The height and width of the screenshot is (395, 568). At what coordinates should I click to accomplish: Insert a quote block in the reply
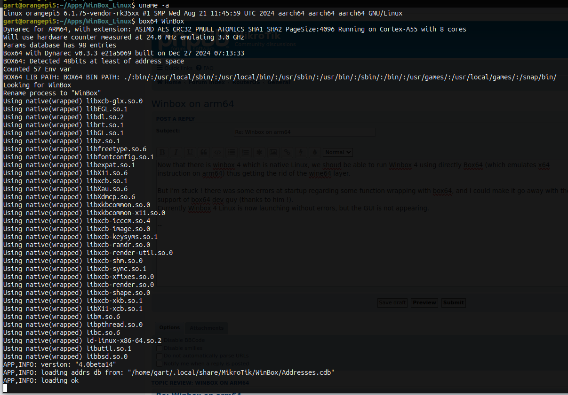[x=204, y=152]
